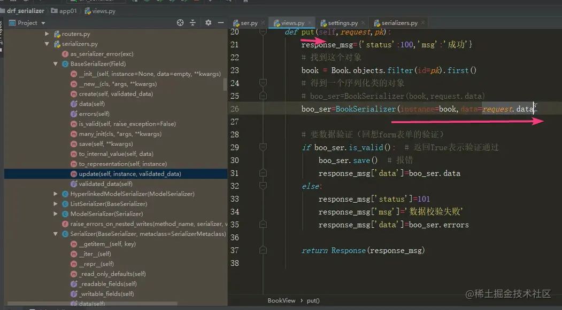This screenshot has height=310, width=562.
Task: Click the Project panel vertical scrollbar
Action: 225,84
